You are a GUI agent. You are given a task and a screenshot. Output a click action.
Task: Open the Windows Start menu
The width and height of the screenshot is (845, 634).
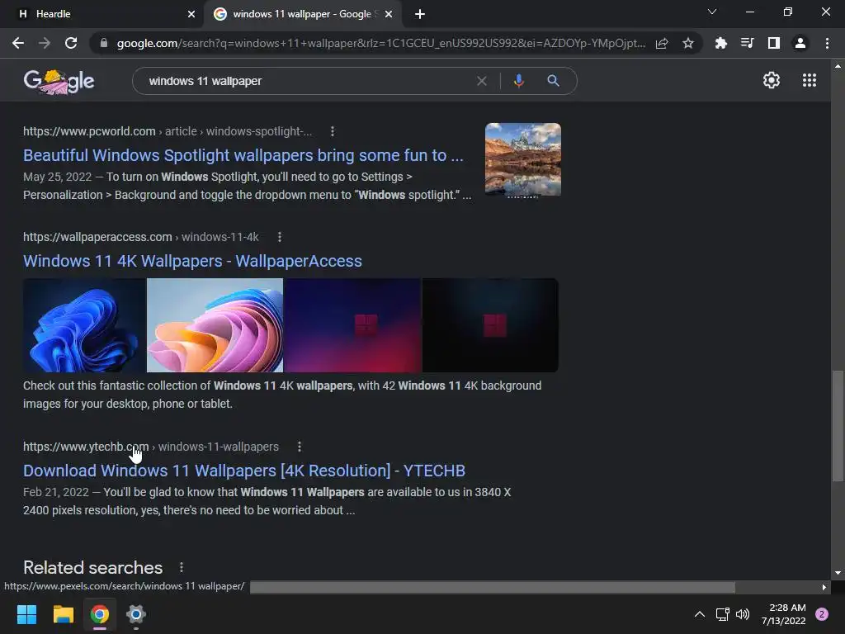click(26, 614)
